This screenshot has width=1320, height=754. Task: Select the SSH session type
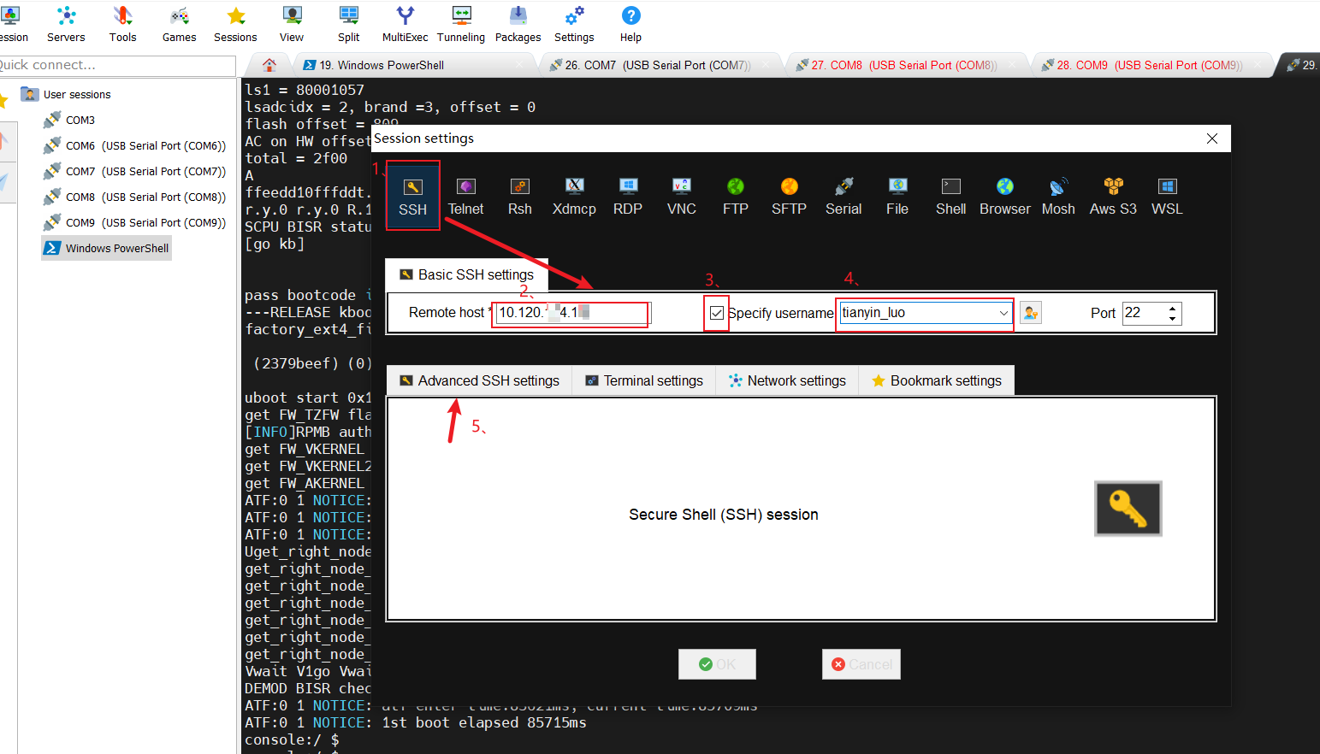pyautogui.click(x=412, y=196)
